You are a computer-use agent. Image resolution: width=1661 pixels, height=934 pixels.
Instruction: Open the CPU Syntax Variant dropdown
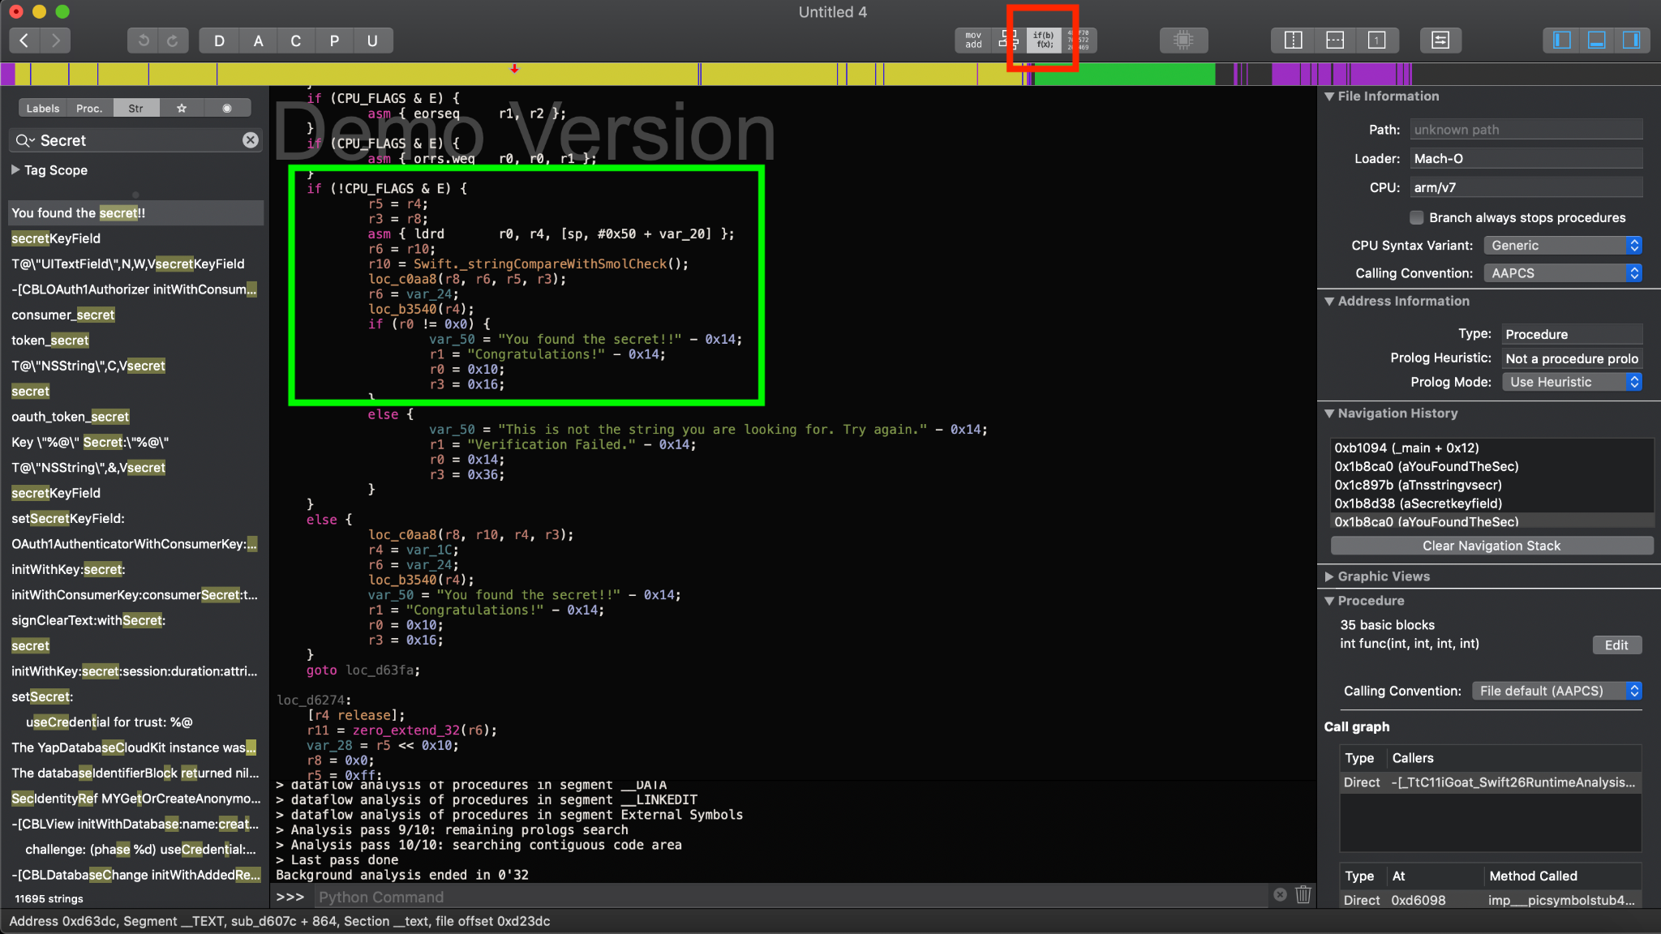coord(1562,245)
